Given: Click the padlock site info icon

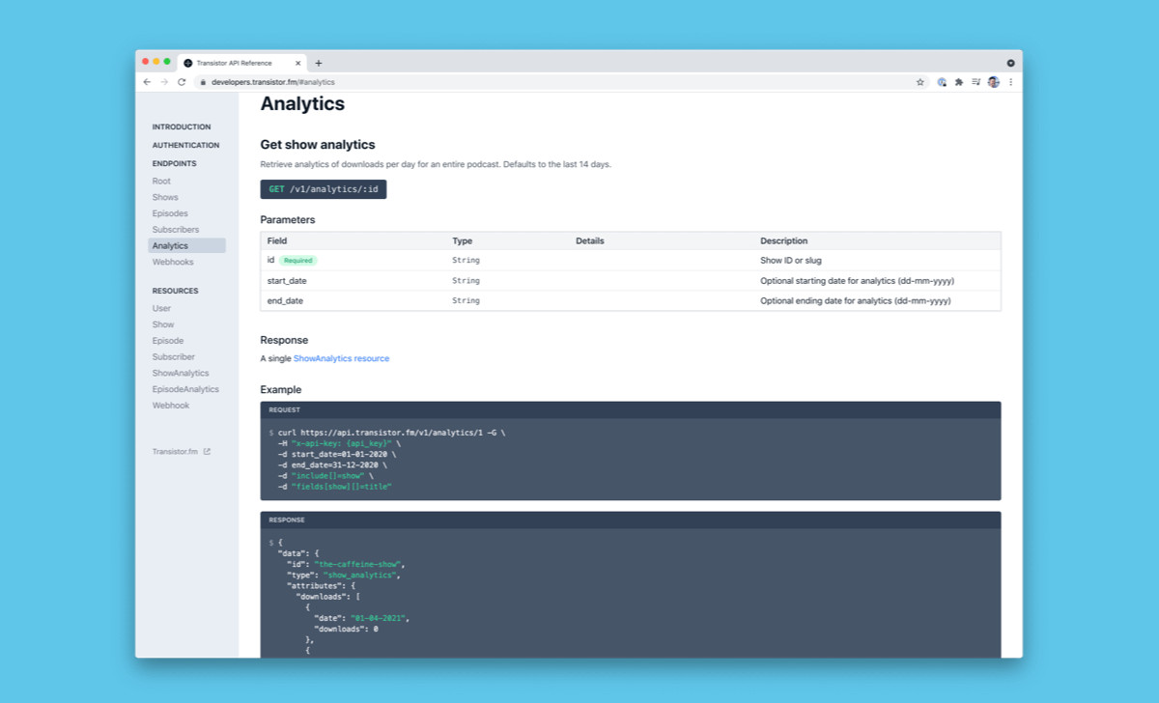Looking at the screenshot, I should [x=203, y=82].
